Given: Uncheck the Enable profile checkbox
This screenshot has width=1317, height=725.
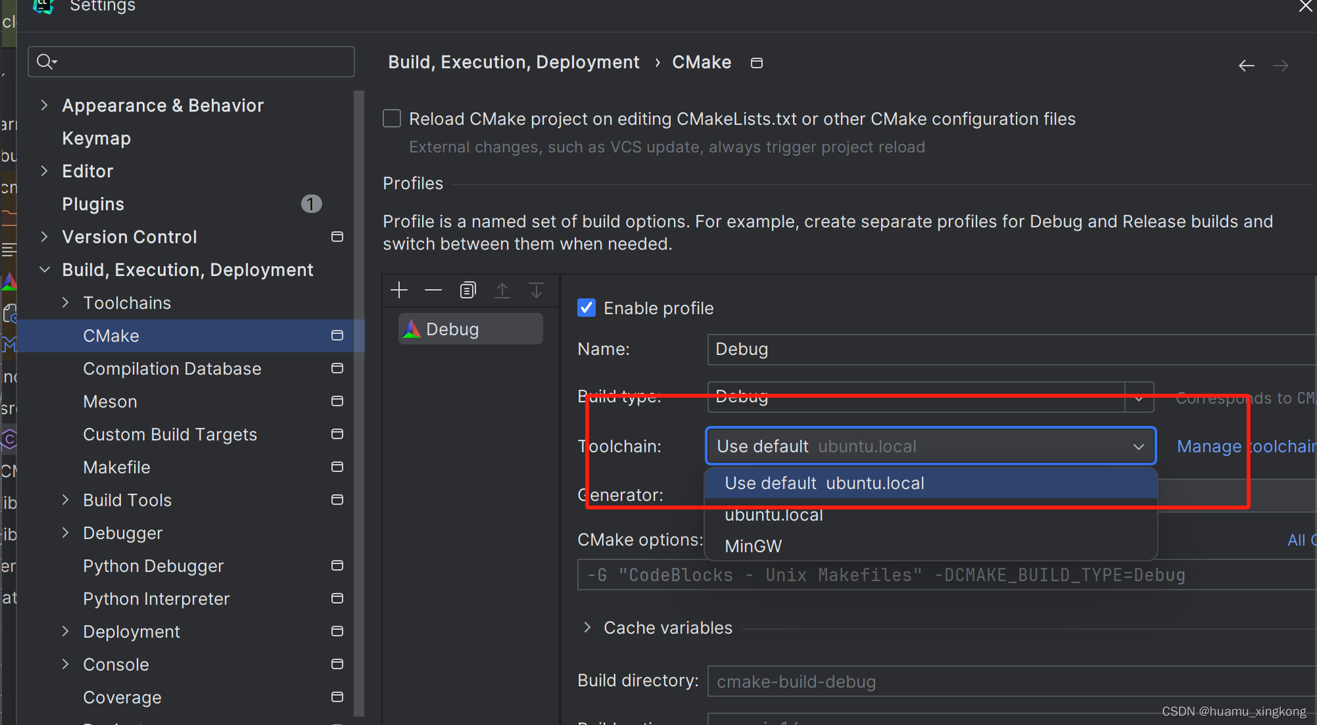Looking at the screenshot, I should point(586,308).
